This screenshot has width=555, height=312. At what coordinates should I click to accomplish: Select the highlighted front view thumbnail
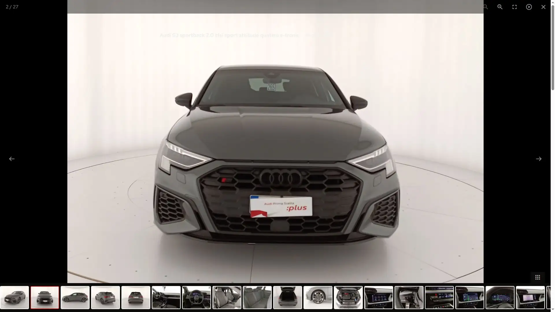[45, 298]
